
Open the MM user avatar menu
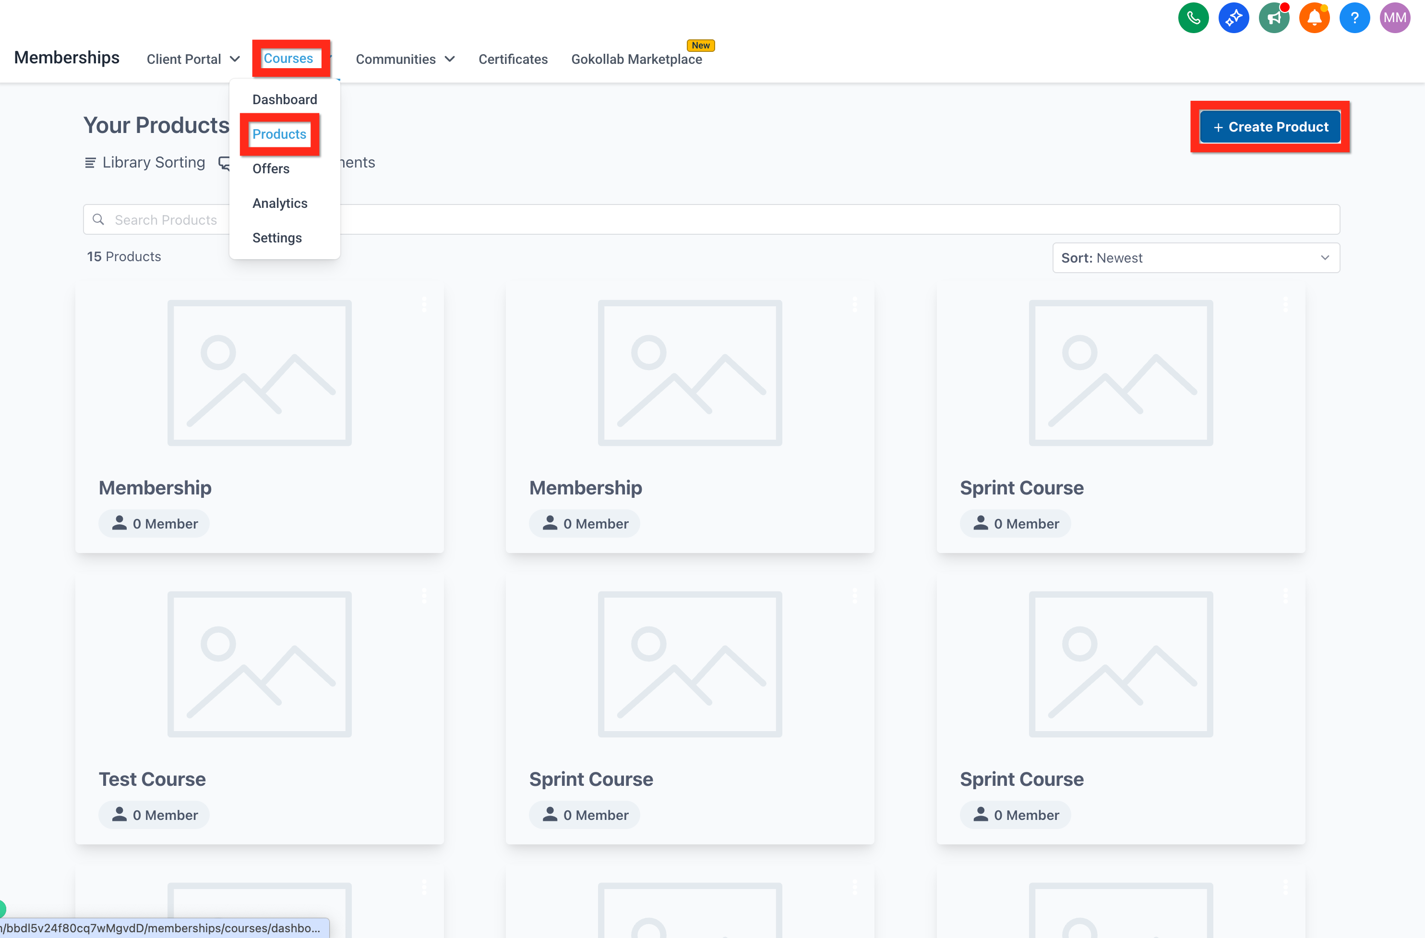tap(1394, 18)
